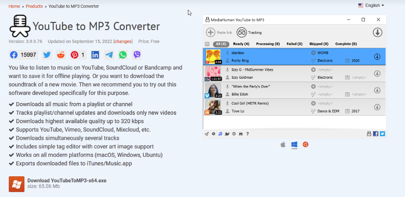This screenshot has width=405, height=197.
Task: Share the page on Twitter
Action: (47, 55)
